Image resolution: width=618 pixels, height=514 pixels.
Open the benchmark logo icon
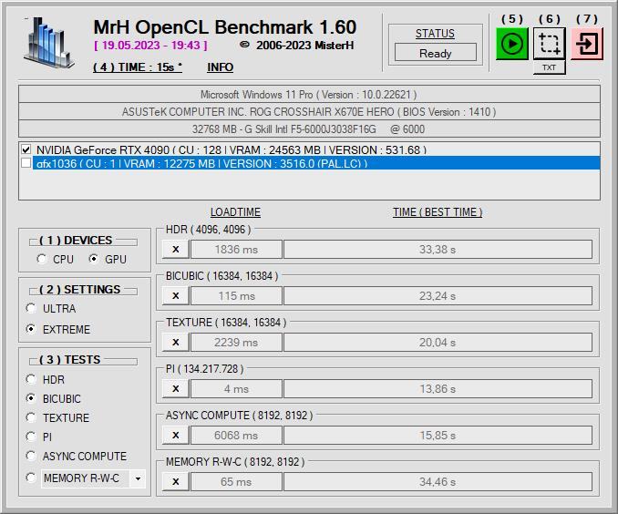pos(49,43)
